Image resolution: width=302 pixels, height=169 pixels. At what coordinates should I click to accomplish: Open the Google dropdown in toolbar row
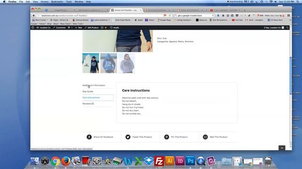coord(34,24)
